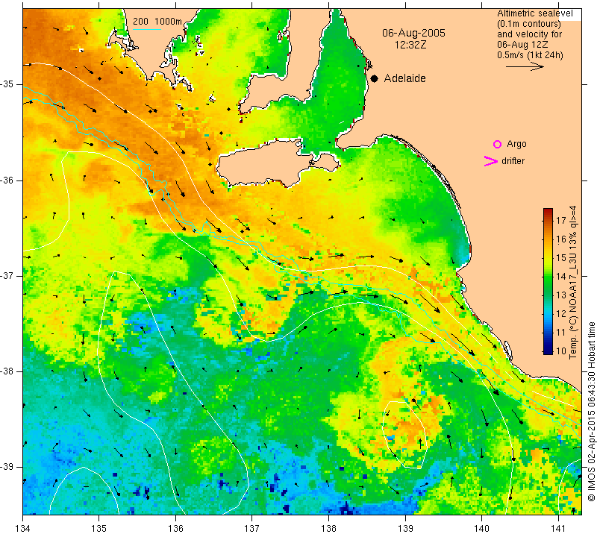597x537 pixels.
Task: Click the 134 longitude axis label
Action: [23, 529]
